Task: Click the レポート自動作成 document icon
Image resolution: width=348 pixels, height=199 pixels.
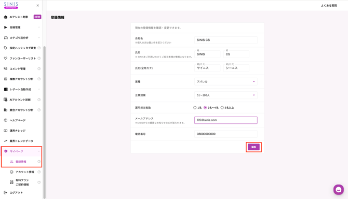Action: point(6,89)
